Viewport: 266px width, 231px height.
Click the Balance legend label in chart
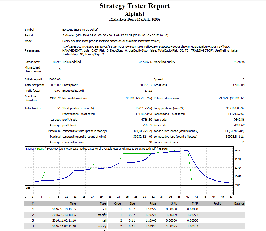point(30,149)
